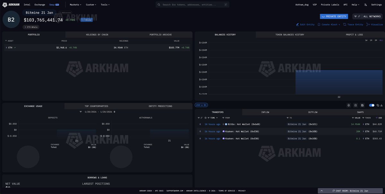Click the language translate icon near Settings
385x194 pixels.
[365, 5]
